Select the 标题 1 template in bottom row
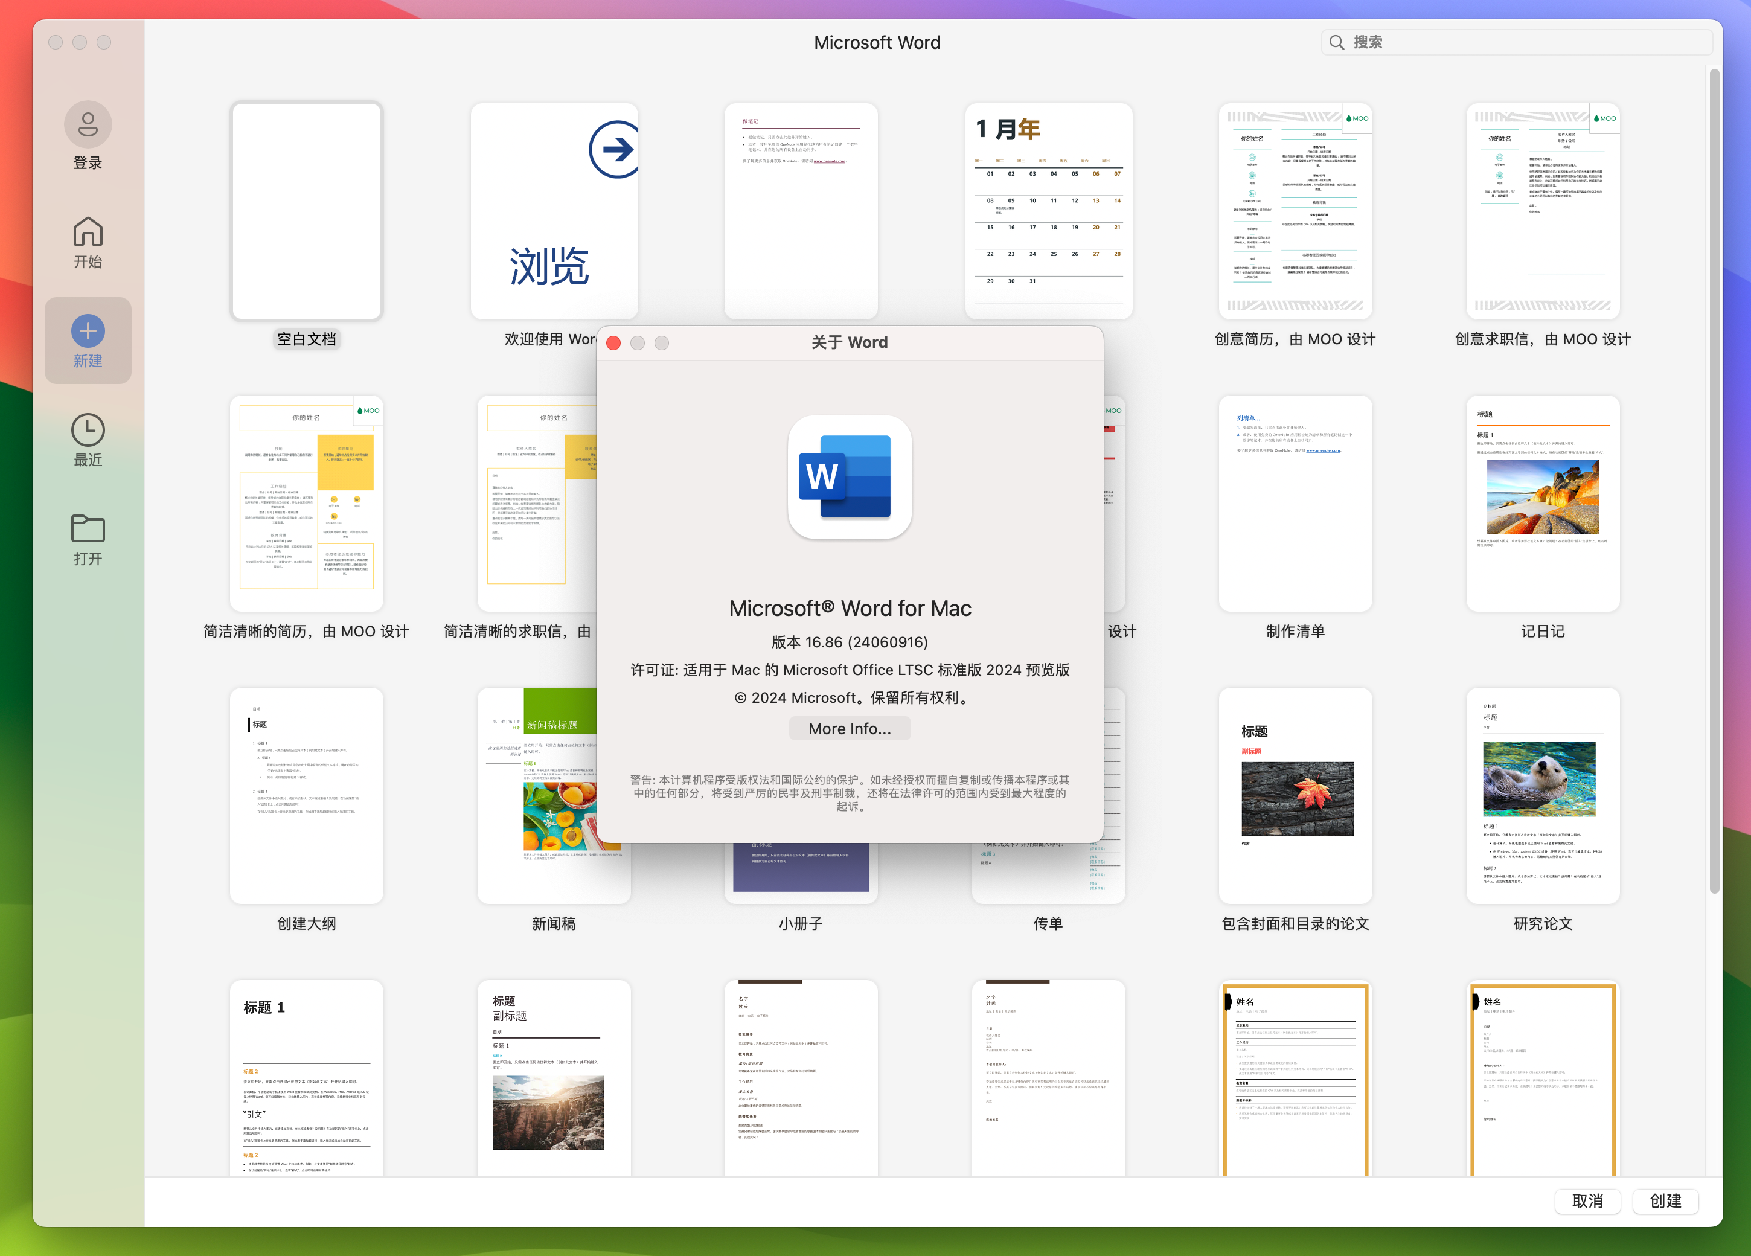The width and height of the screenshot is (1751, 1256). (307, 1078)
